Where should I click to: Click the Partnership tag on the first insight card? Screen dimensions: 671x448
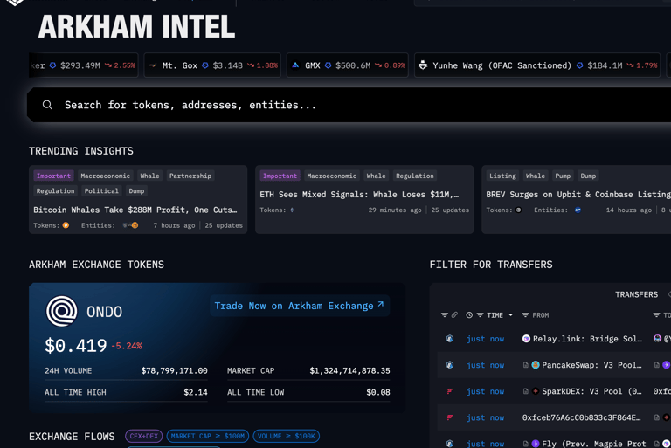click(x=190, y=176)
